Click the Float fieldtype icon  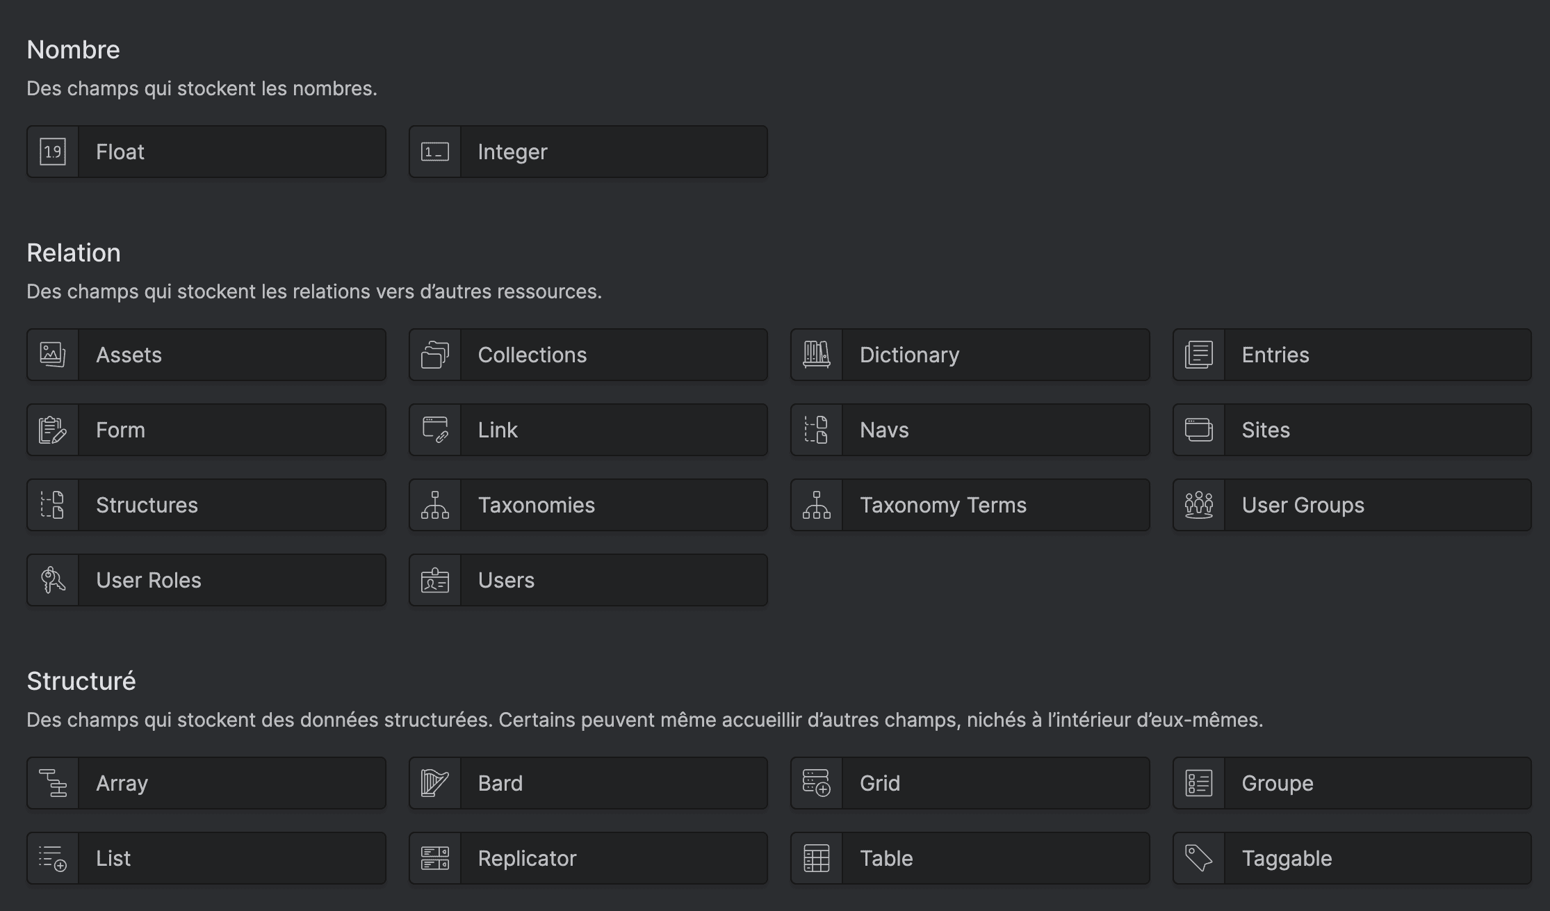tap(53, 152)
